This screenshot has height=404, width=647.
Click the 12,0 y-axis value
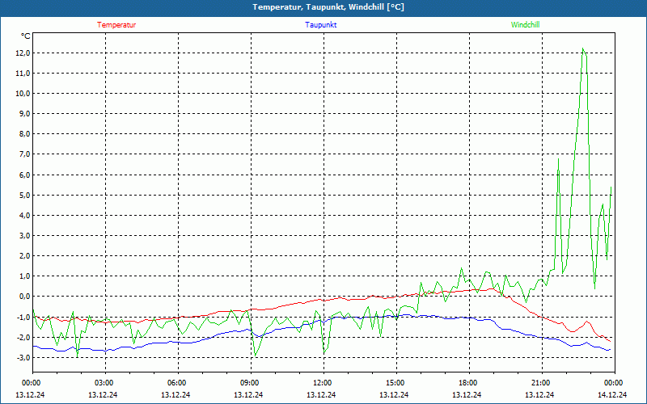tap(23, 53)
